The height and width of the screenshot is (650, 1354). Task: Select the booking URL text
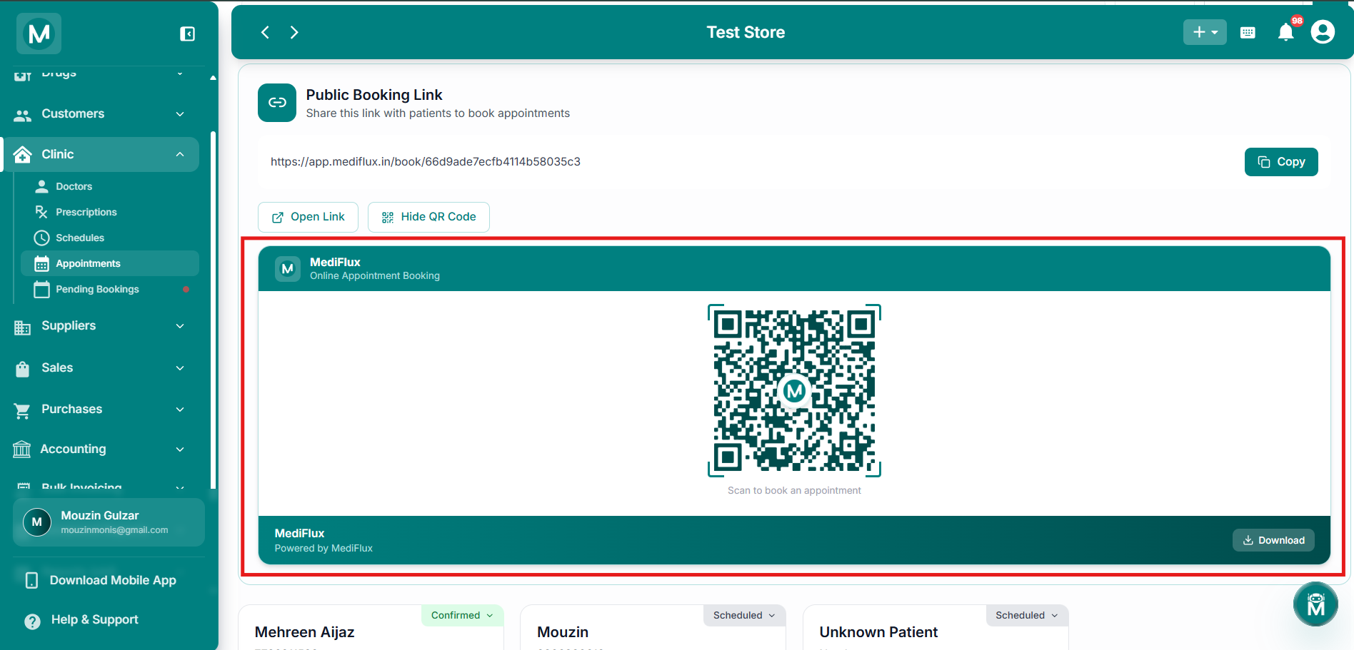coord(426,162)
